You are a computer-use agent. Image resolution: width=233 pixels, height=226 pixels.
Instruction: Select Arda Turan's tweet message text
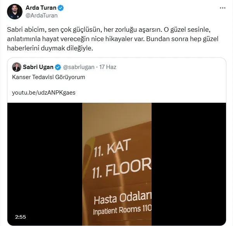tap(113, 39)
